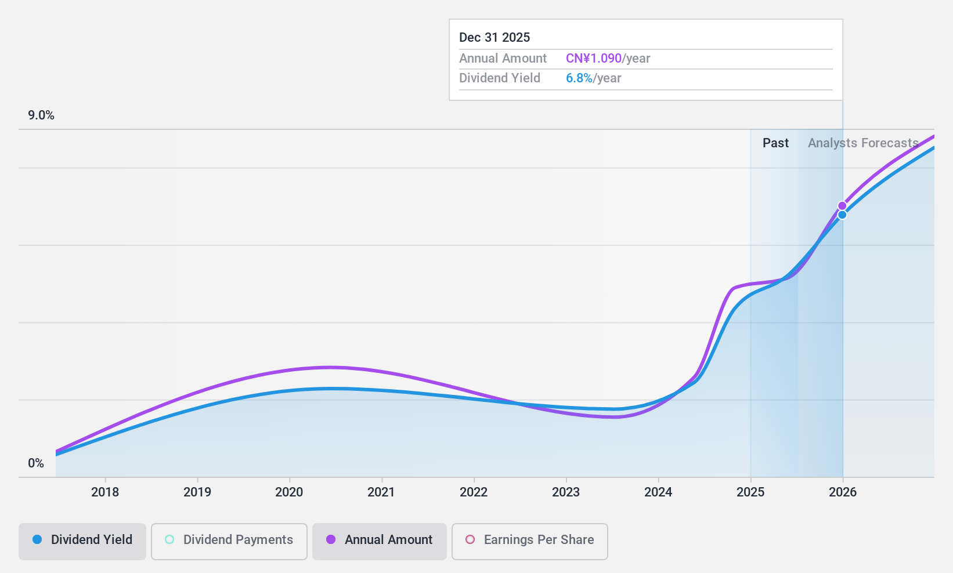
Task: Click the 9.0% y-axis label
Action: click(41, 115)
